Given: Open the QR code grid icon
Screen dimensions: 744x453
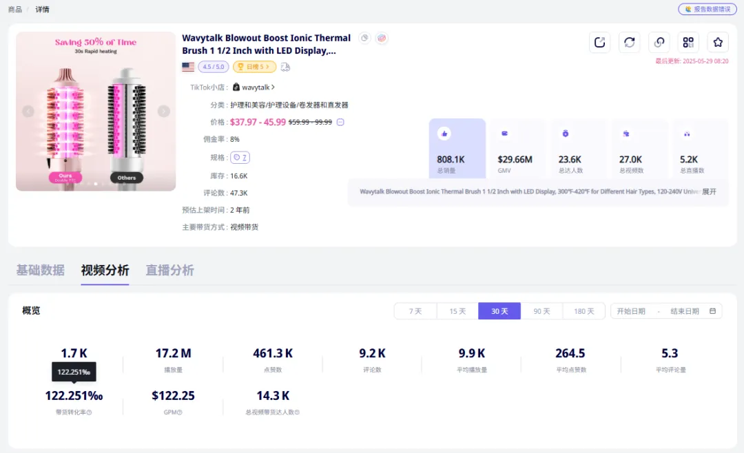Looking at the screenshot, I should (688, 43).
